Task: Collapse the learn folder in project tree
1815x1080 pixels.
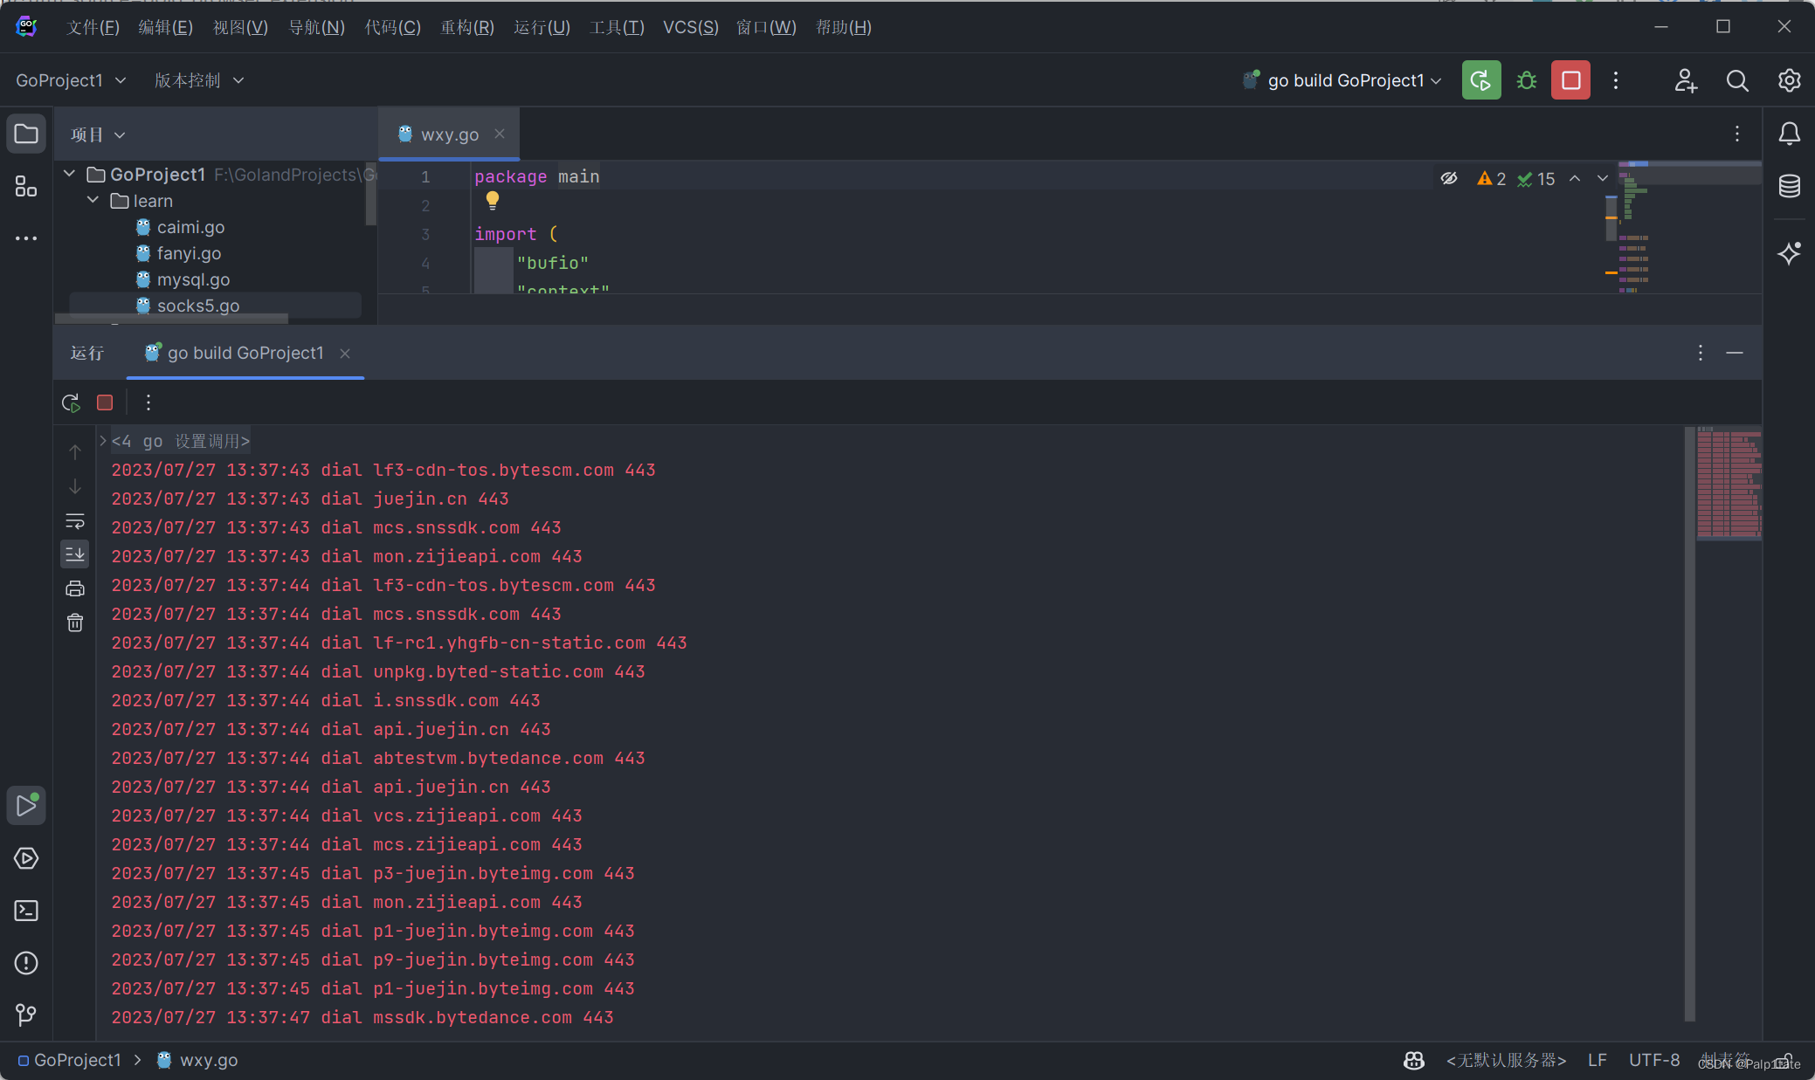Action: [x=93, y=201]
